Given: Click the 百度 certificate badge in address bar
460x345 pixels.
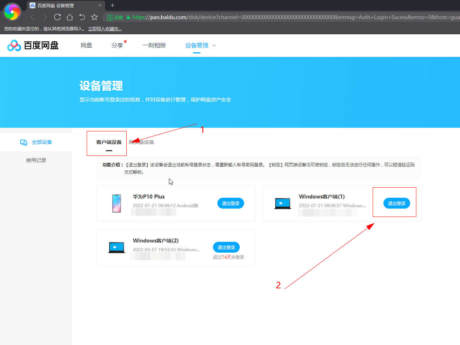Looking at the screenshot, I should 115,17.
